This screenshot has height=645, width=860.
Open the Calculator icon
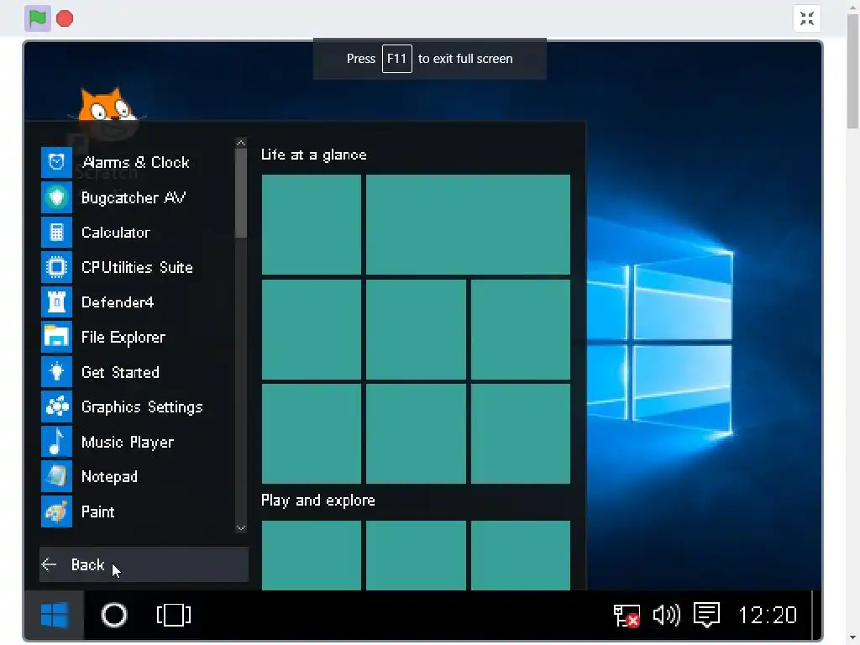click(x=56, y=233)
